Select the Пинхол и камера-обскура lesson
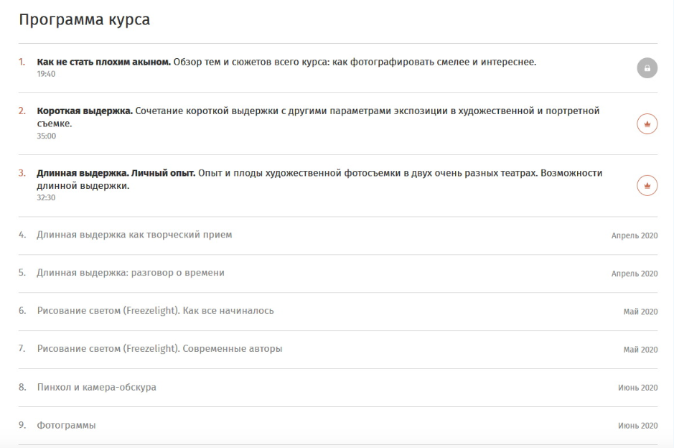The image size is (674, 448). (96, 387)
